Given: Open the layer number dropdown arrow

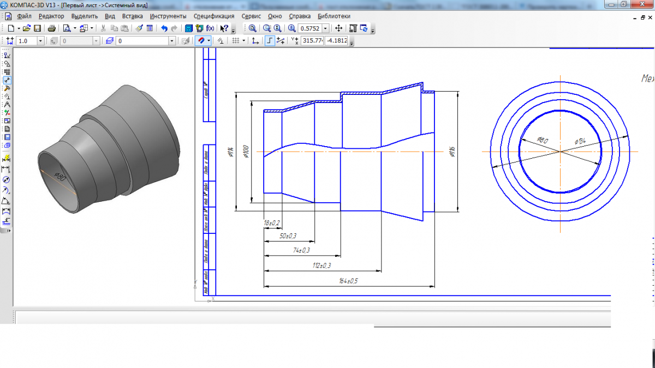Looking at the screenshot, I should coord(171,41).
